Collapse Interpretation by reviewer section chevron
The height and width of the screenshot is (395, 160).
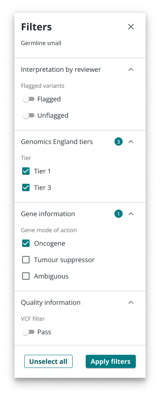pyautogui.click(x=131, y=70)
